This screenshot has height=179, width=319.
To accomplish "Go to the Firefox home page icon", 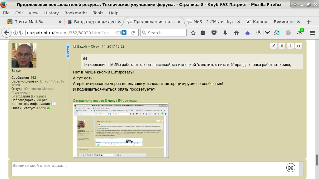I will pyautogui.click(x=236, y=33).
